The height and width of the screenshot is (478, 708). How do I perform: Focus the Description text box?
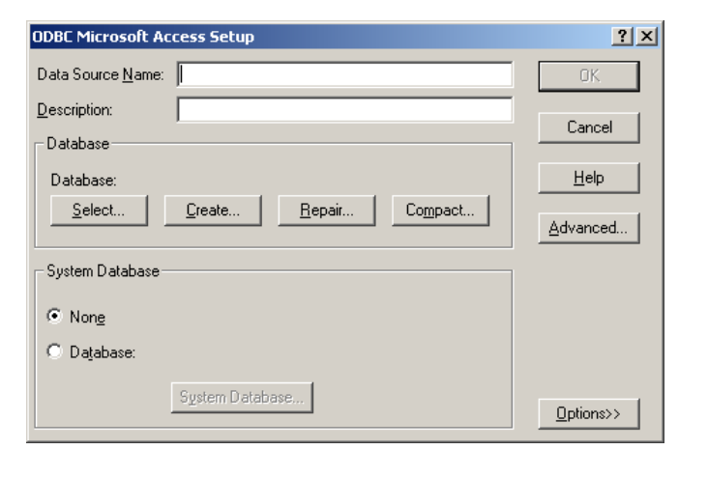pos(345,109)
